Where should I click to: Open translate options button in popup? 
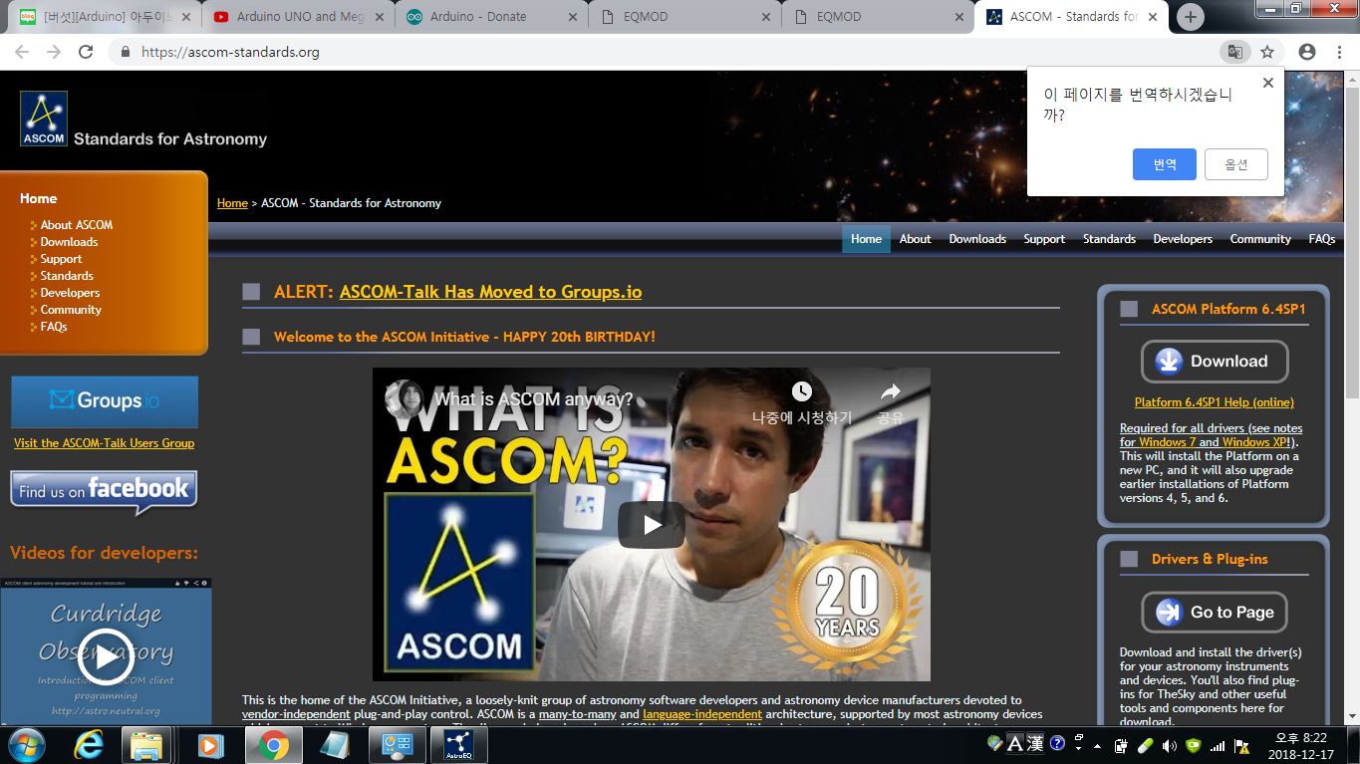(x=1235, y=164)
